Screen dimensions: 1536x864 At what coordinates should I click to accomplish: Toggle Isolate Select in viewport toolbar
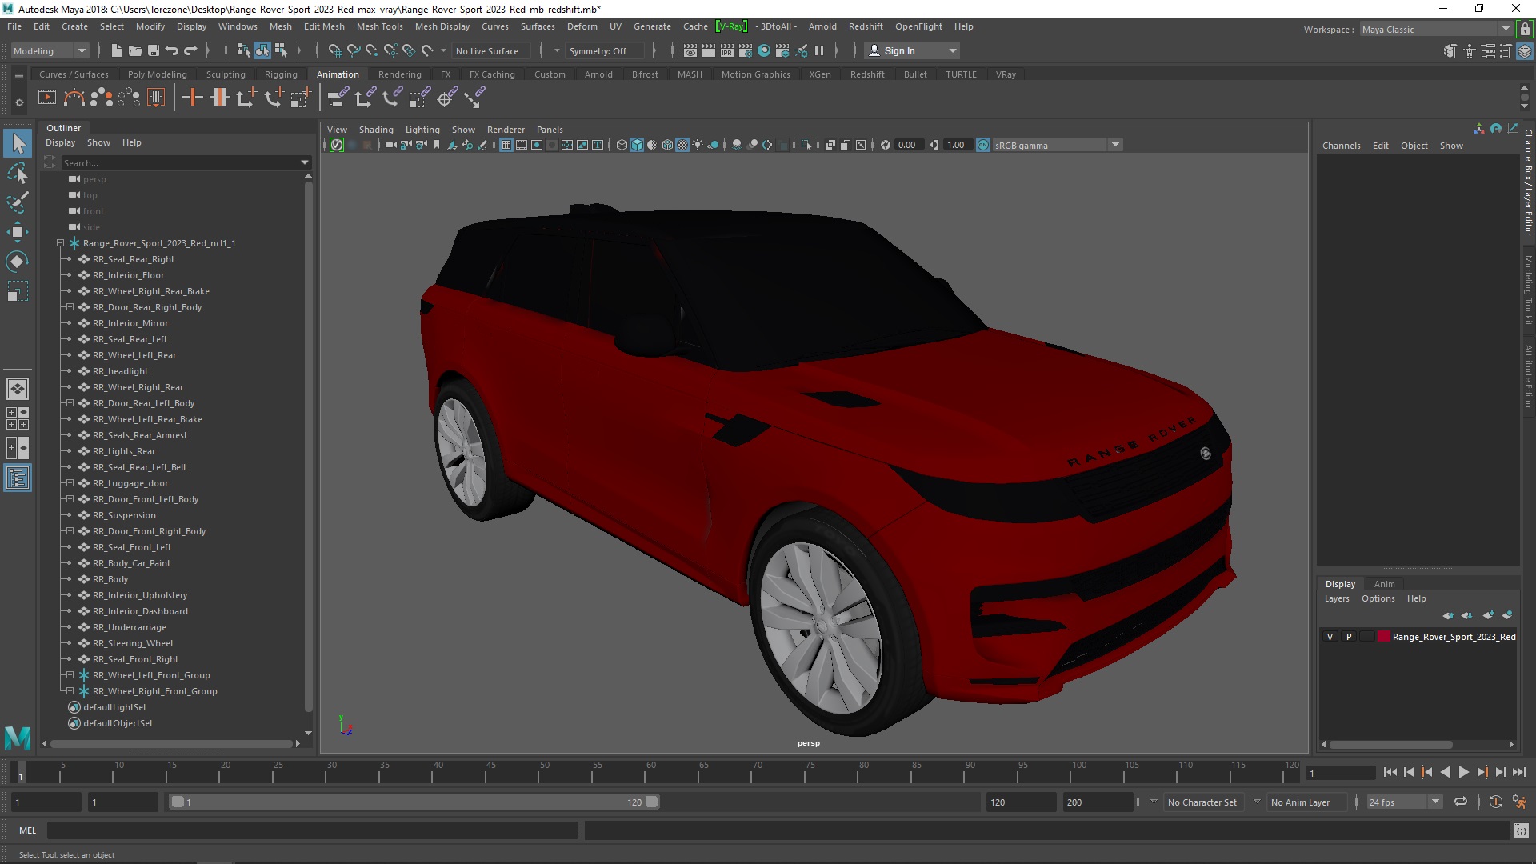(806, 145)
